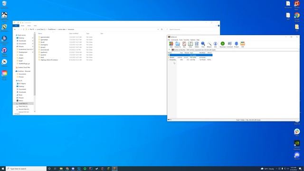304x171 pixels.
Task: Click the Test archive icon in WinRAR
Action: [x=184, y=44]
